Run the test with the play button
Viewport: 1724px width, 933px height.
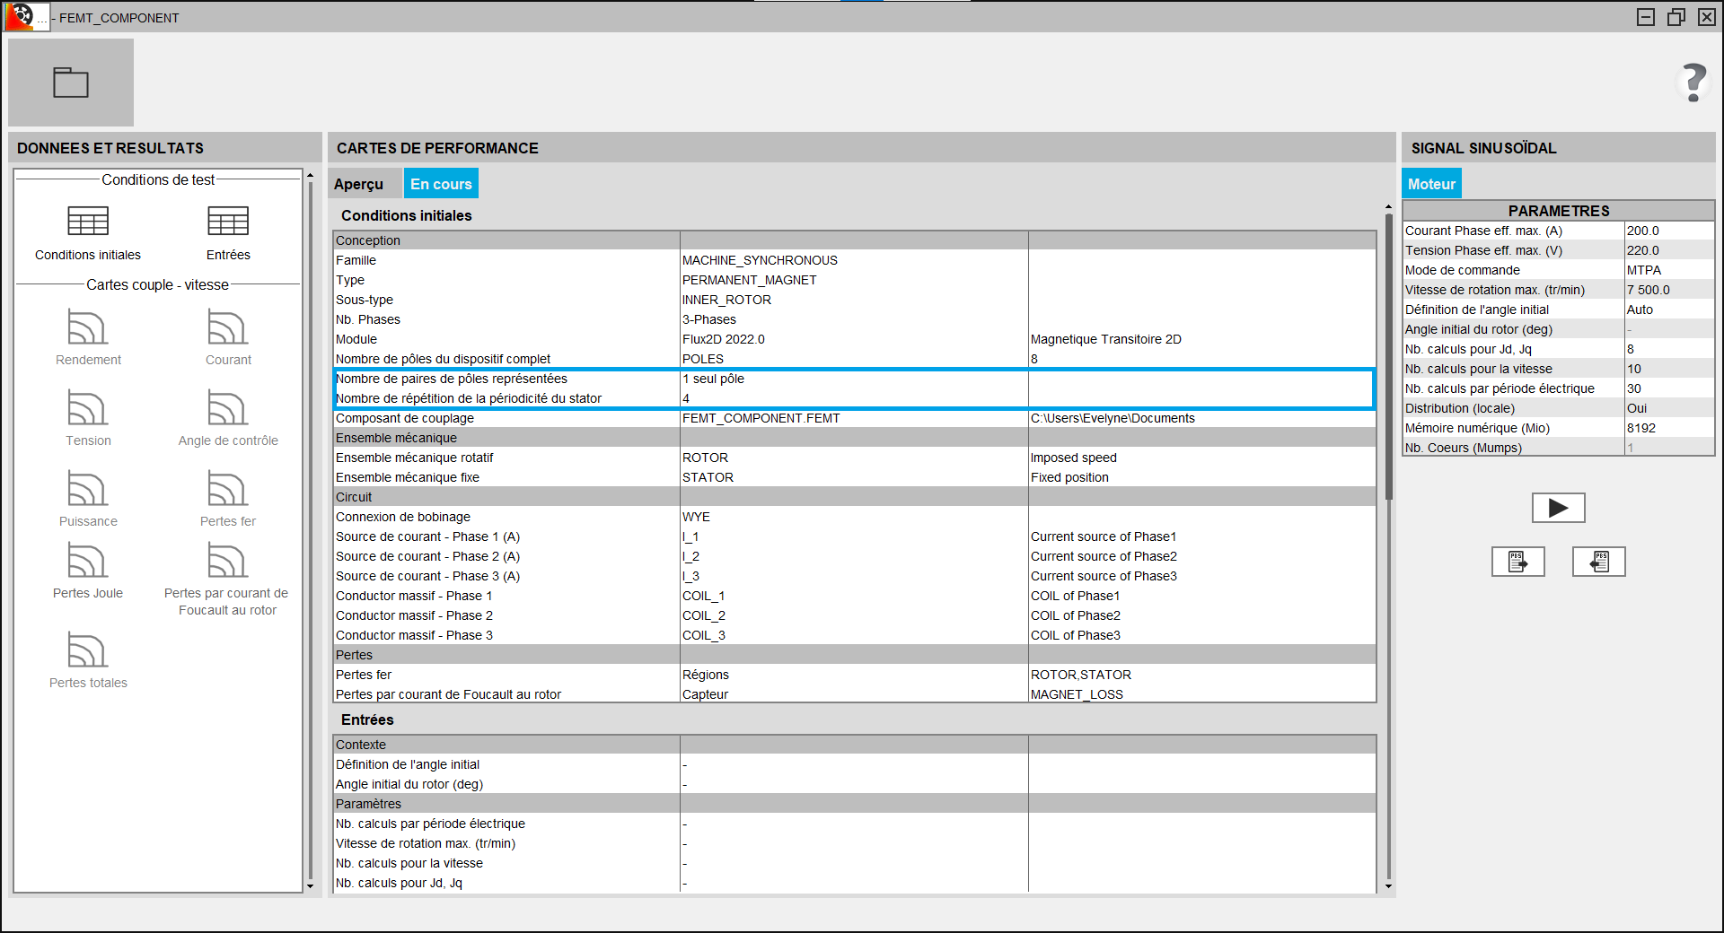(x=1558, y=508)
